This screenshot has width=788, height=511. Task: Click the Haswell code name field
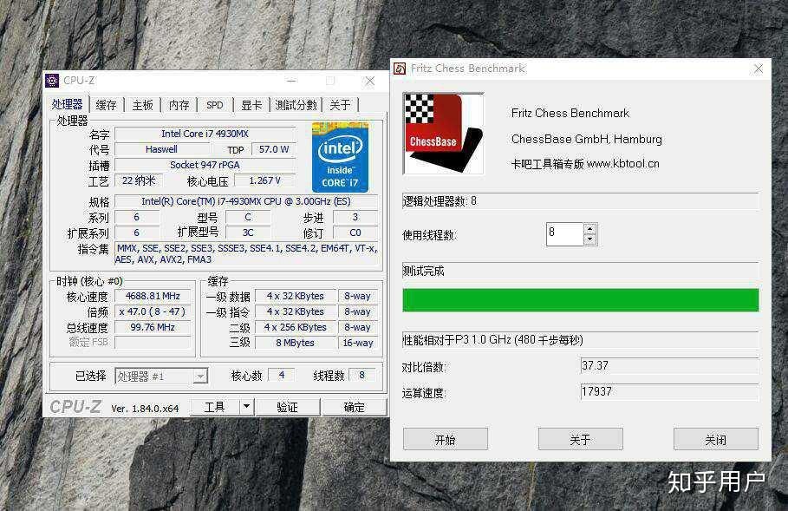tap(161, 149)
